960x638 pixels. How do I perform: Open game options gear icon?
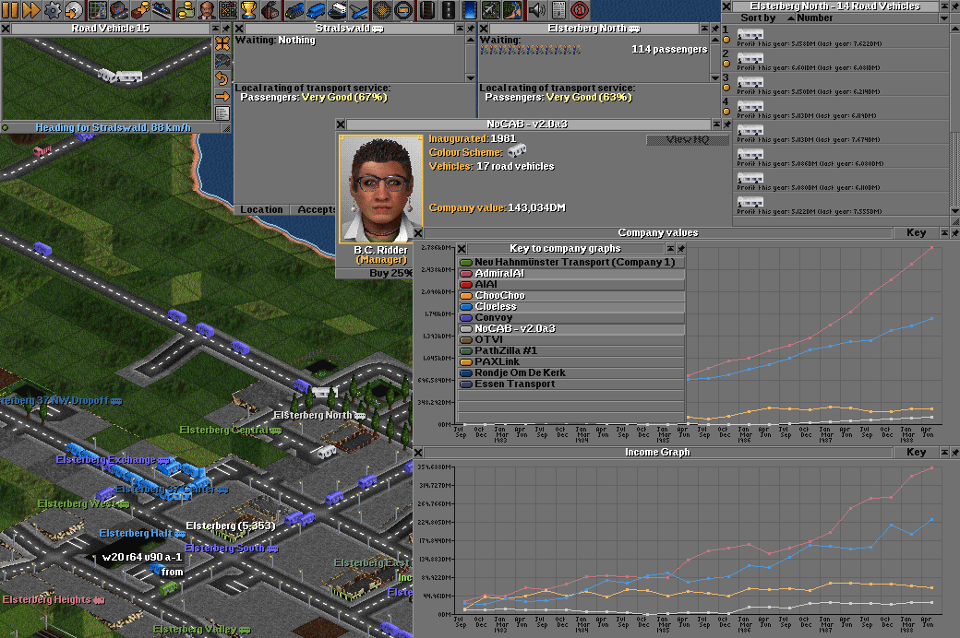53,10
